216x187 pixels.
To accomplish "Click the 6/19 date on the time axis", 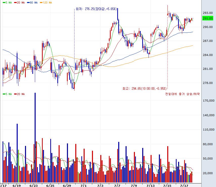I will tap(17, 186).
